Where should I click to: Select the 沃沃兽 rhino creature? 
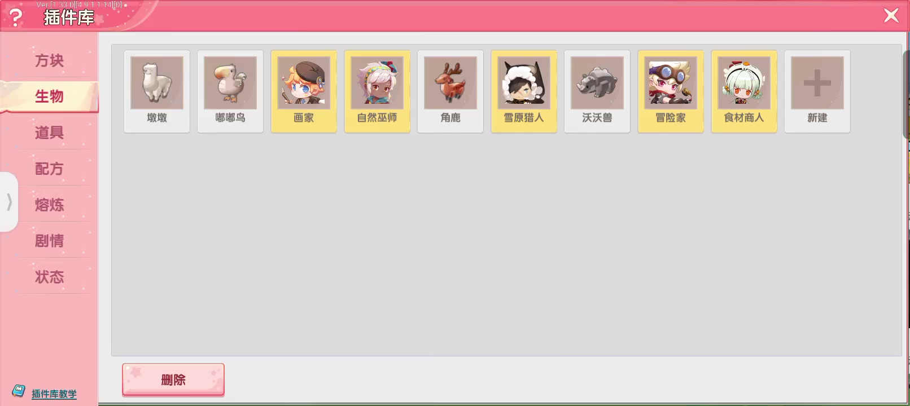(597, 91)
